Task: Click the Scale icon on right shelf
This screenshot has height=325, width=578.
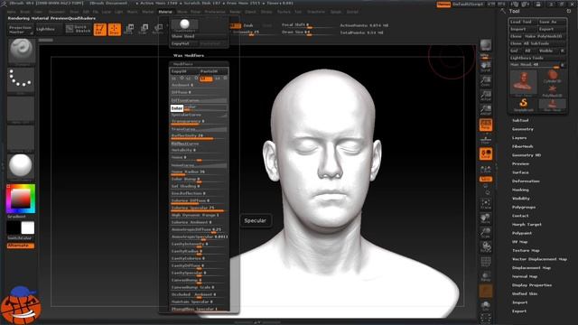Action: (x=486, y=233)
